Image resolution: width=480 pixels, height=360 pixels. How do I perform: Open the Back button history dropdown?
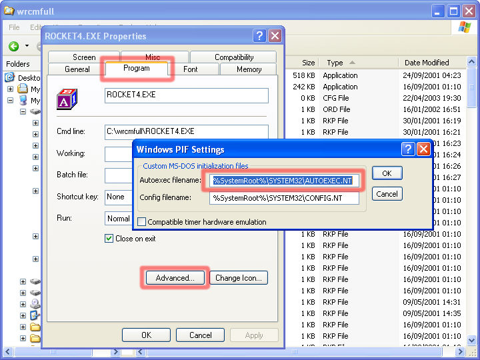pos(27,46)
